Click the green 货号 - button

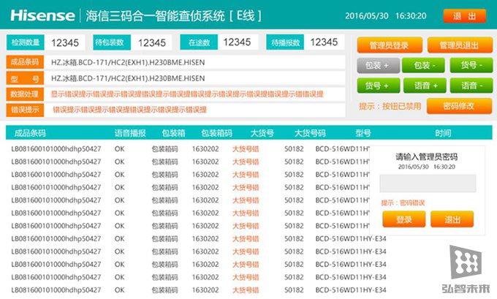(x=471, y=66)
